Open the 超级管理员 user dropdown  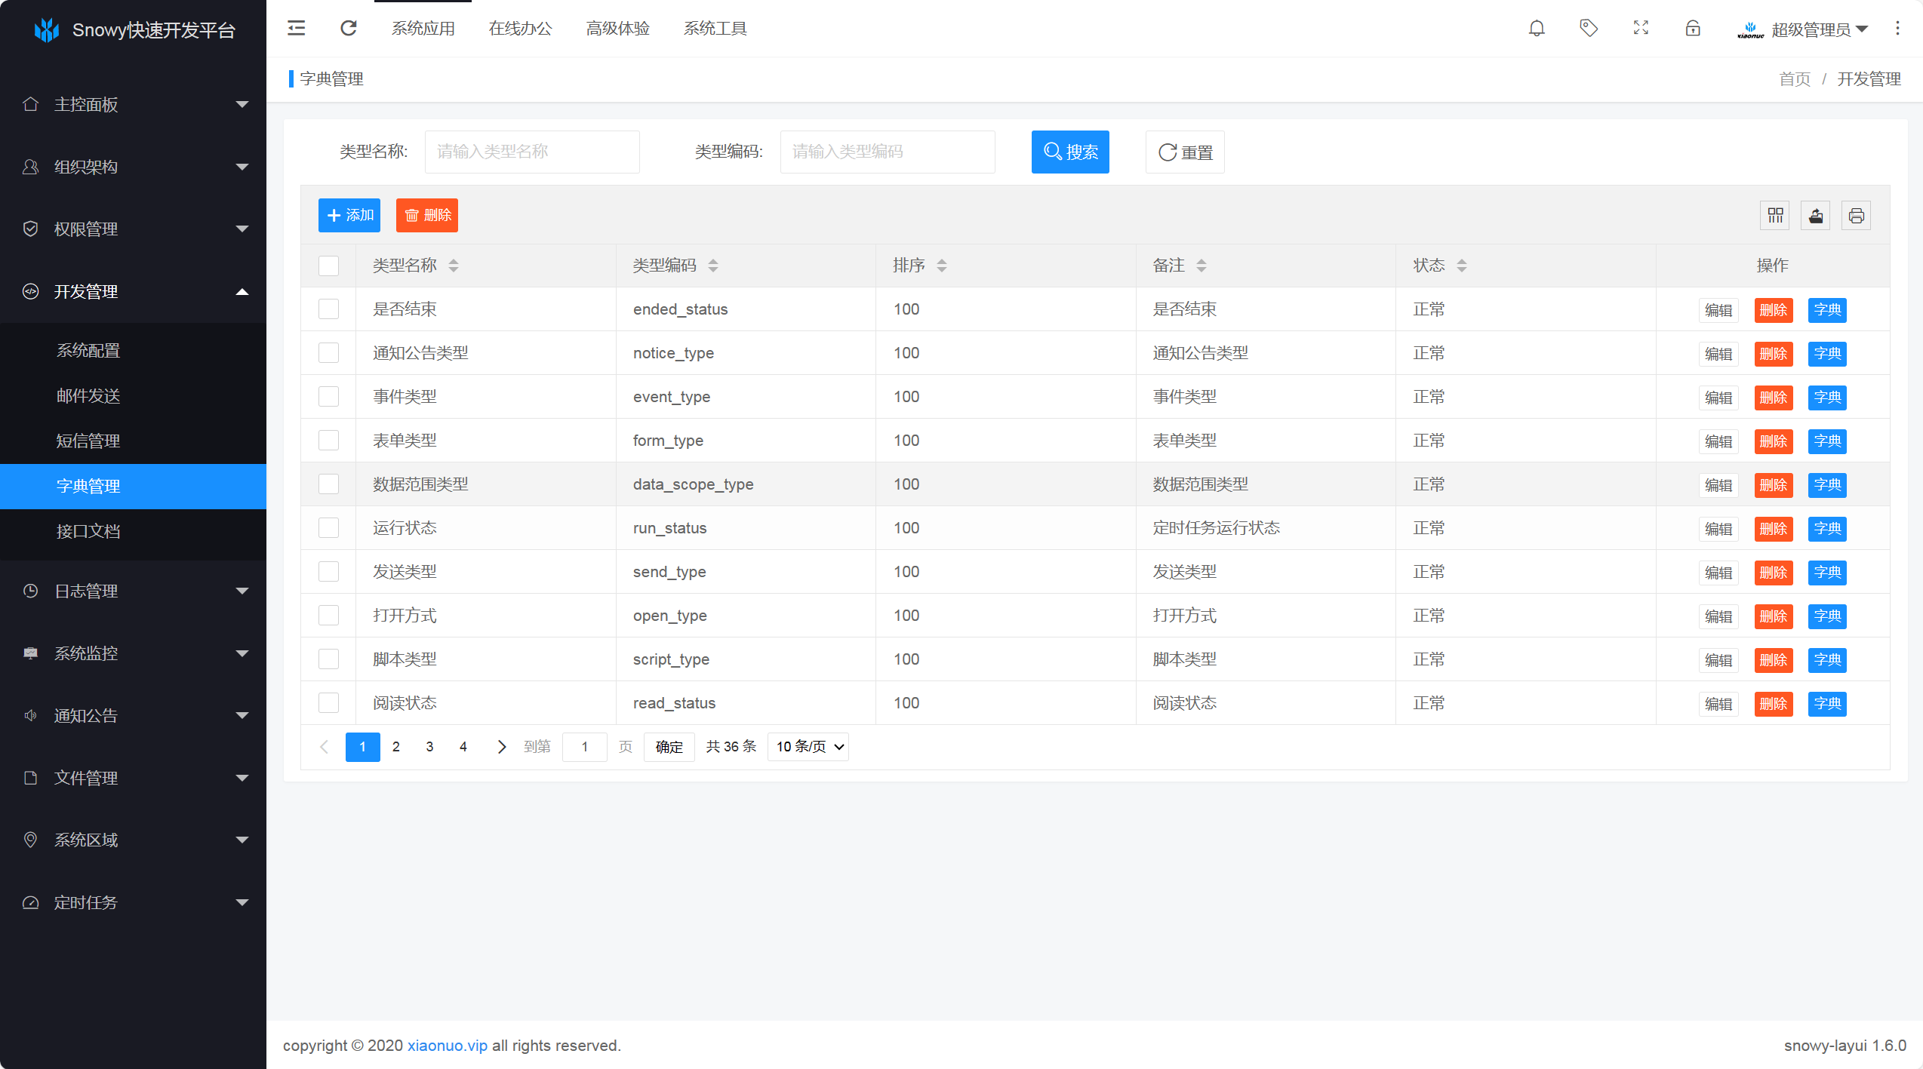tap(1811, 29)
